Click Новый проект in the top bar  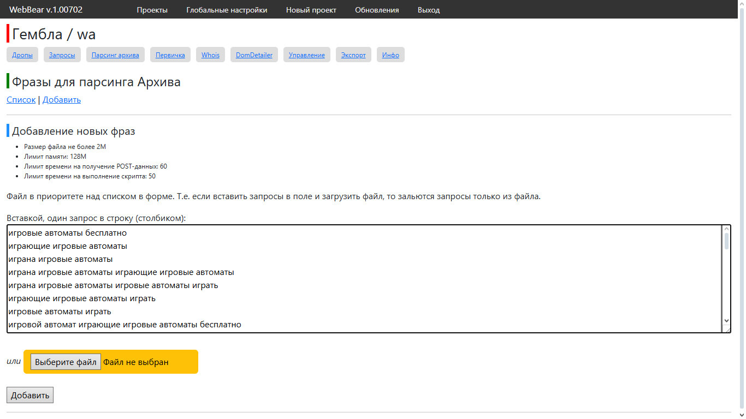[x=311, y=10]
